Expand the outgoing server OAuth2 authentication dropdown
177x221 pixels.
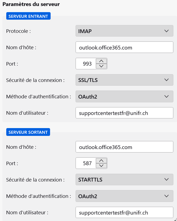[x=124, y=196]
